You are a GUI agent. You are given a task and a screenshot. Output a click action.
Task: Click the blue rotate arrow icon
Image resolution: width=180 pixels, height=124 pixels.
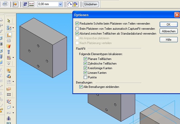point(70,4)
